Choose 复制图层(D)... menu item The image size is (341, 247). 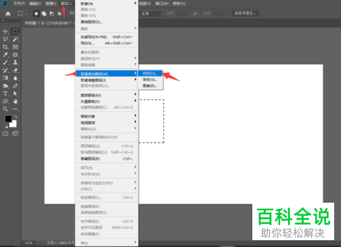click(106, 22)
